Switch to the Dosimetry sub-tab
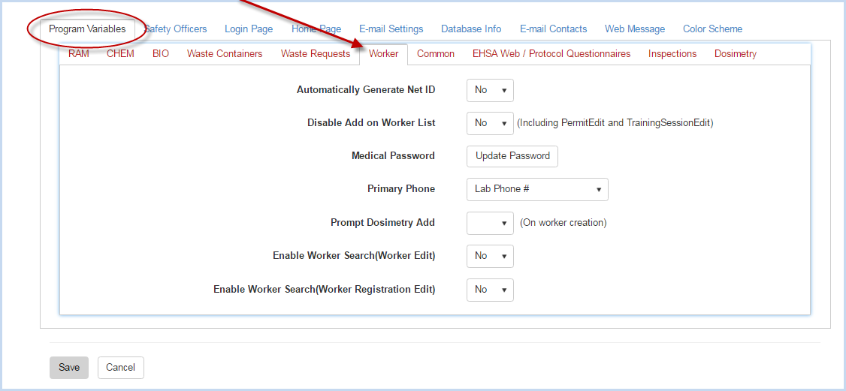 click(736, 54)
